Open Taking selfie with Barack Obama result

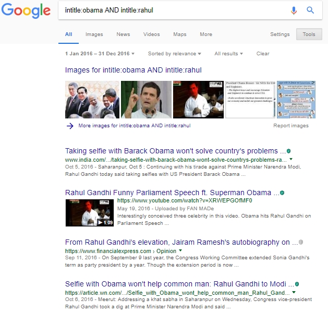click(x=175, y=151)
